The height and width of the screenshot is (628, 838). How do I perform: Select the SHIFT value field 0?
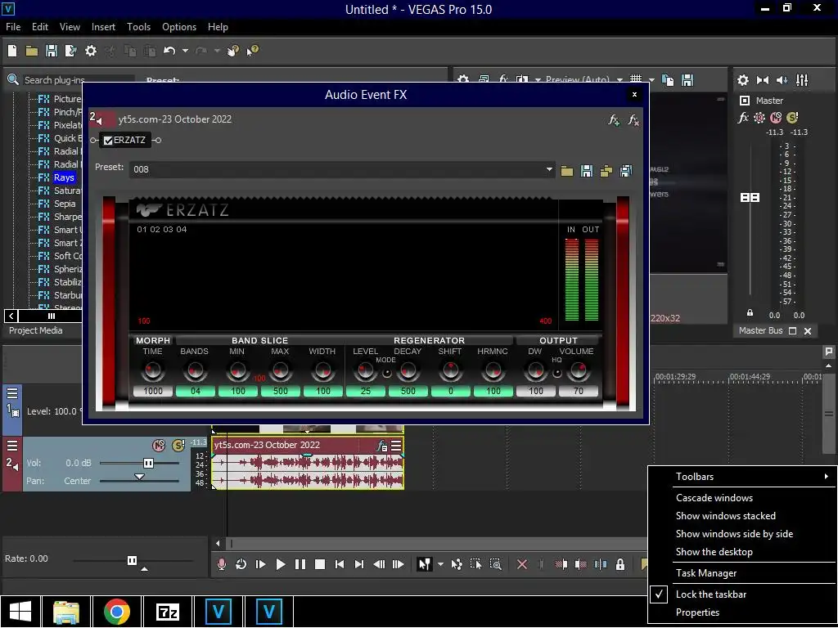coord(451,391)
